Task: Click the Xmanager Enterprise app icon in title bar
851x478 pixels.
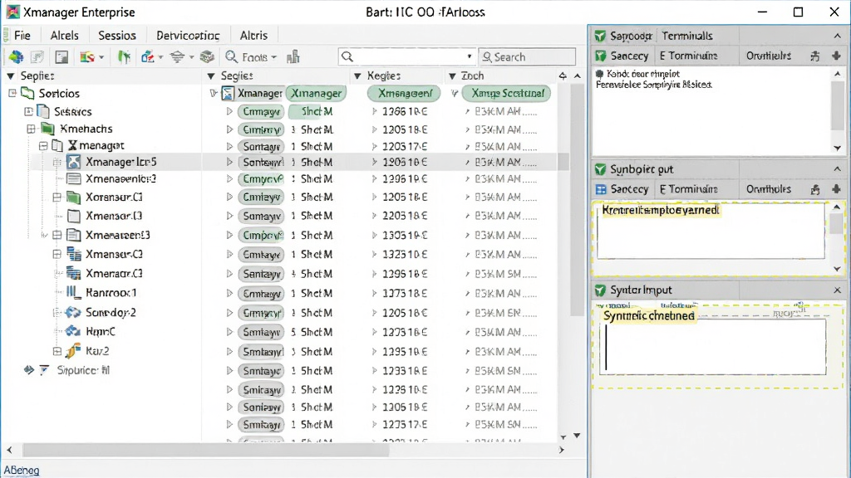Action: (12, 12)
